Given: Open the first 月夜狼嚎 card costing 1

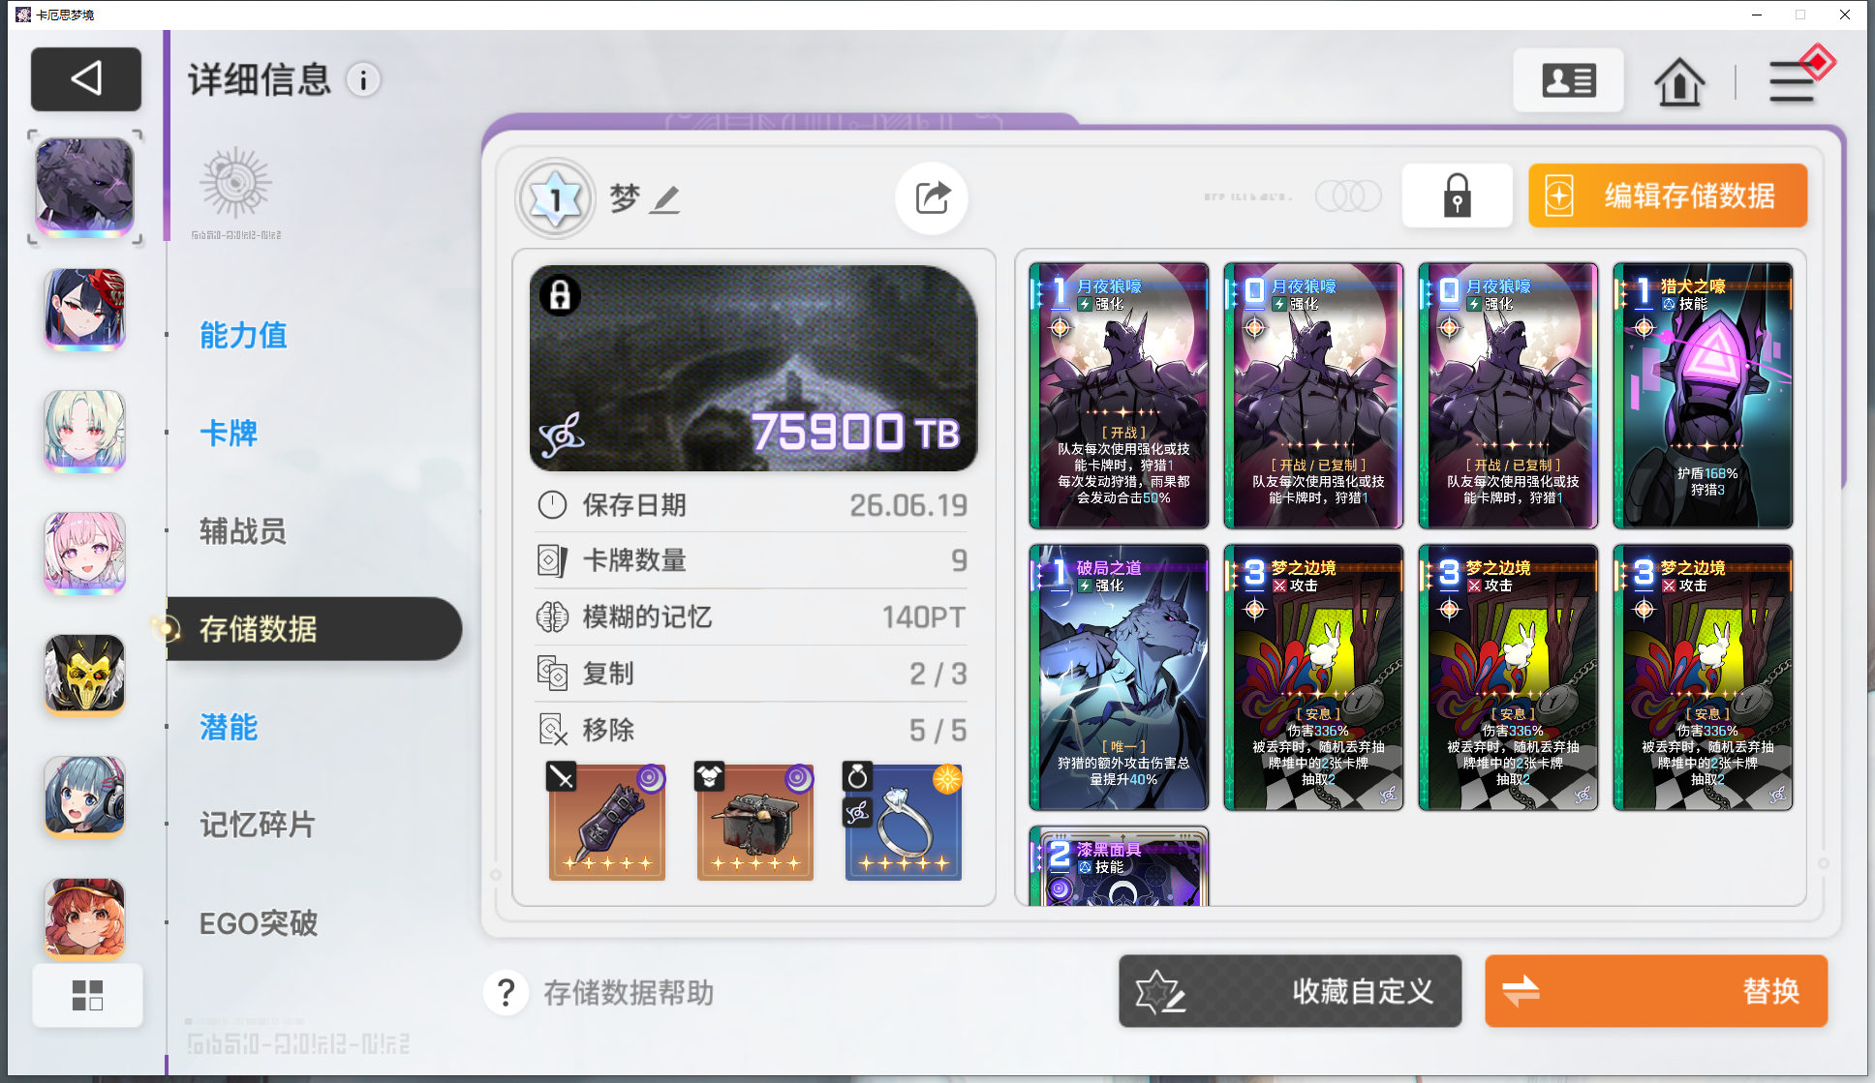Looking at the screenshot, I should click(x=1119, y=396).
